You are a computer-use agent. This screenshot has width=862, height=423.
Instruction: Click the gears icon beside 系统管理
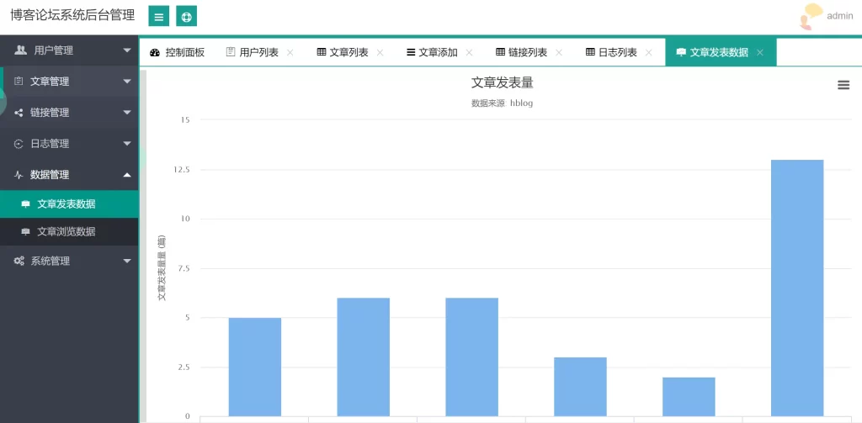(x=19, y=261)
